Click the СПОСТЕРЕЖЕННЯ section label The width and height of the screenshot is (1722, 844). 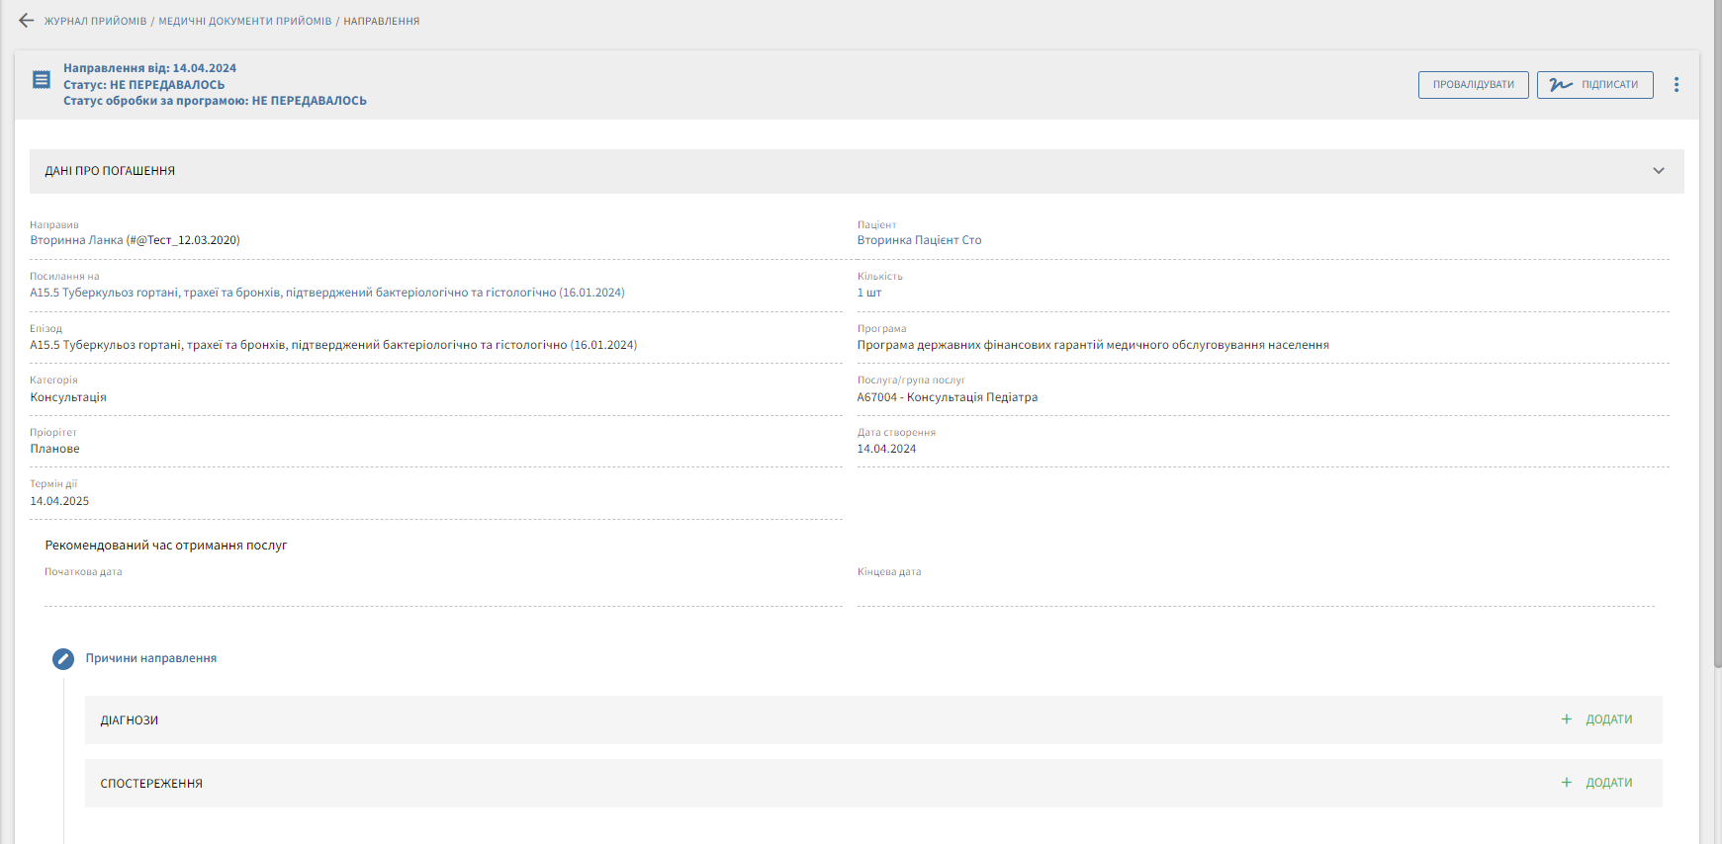tap(151, 784)
